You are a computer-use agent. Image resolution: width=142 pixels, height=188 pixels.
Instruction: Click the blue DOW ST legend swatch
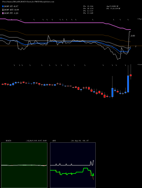(x=3, y=6)
